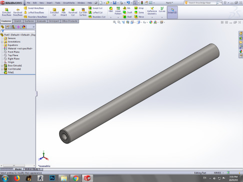243x182 pixels.
Task: Open the Curves dropdown arrow
Action: 162,17
